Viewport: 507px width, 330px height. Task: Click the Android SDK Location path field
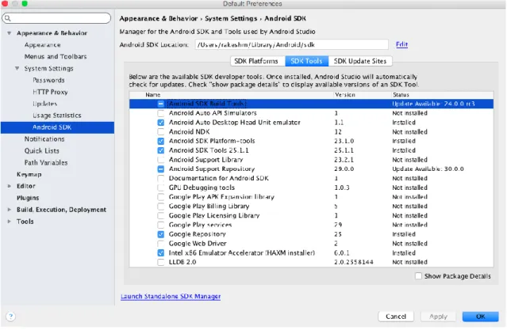pyautogui.click(x=291, y=44)
